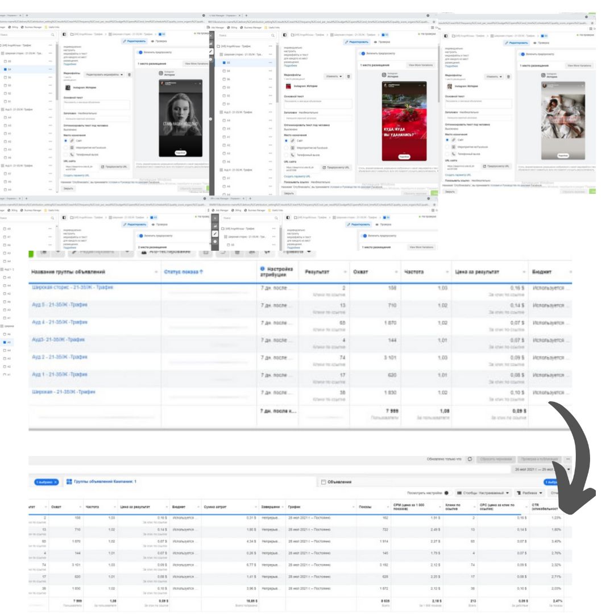Click the Проверка и публикация button
Viewport: 614px width, 614px height.
pyautogui.click(x=540, y=459)
